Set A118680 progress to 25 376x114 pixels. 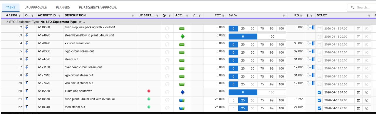tap(243, 29)
